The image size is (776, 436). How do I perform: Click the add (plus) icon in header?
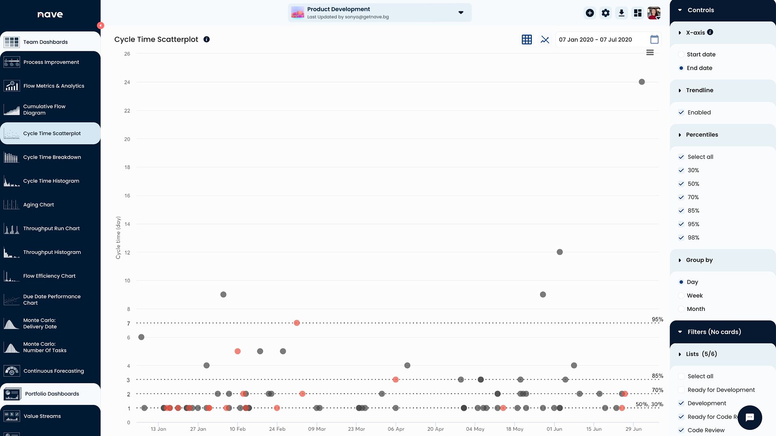(x=590, y=13)
